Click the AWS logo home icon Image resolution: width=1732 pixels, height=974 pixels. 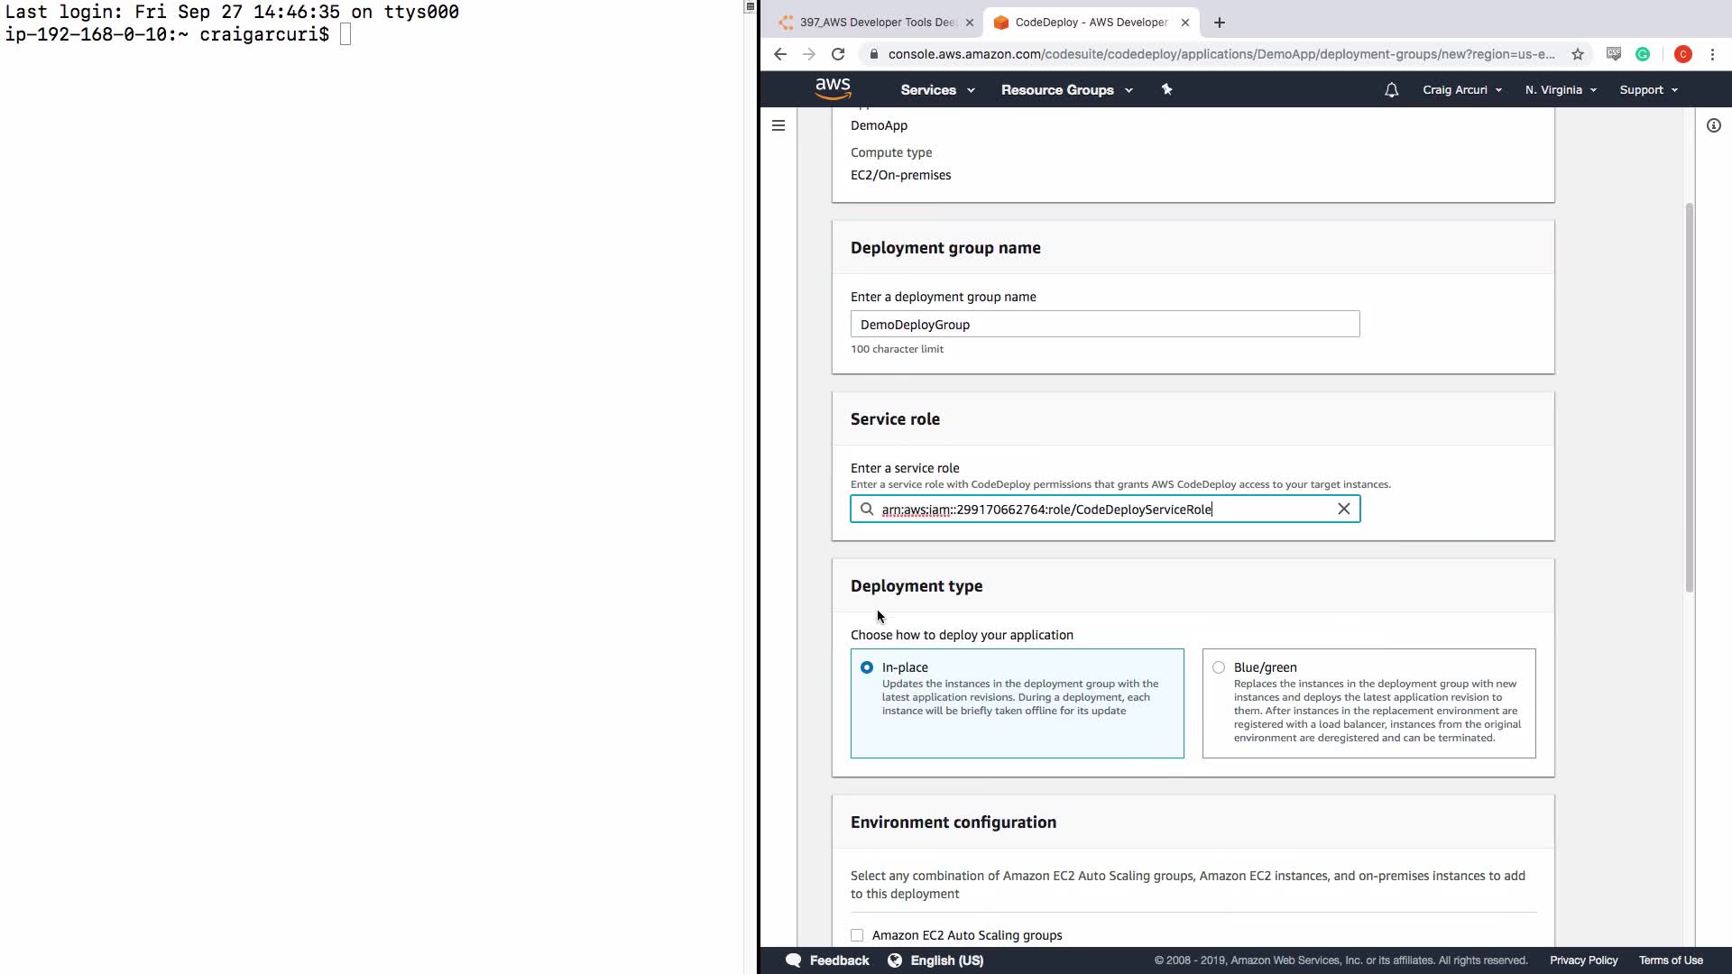[832, 88]
